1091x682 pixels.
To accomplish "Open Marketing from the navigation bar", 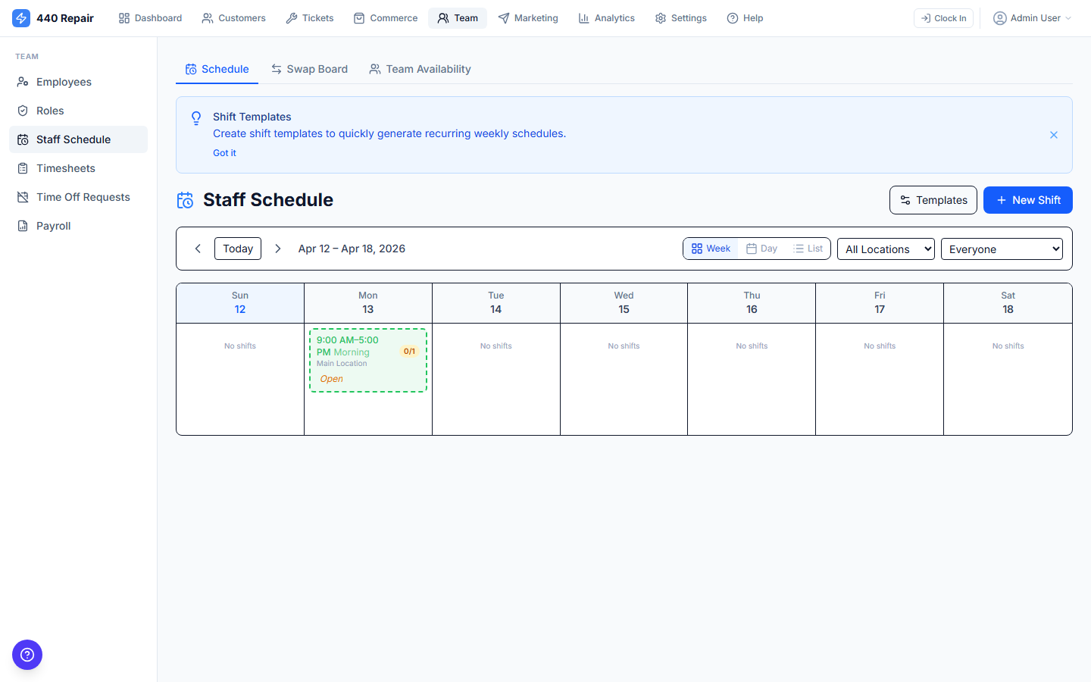I will pos(528,17).
